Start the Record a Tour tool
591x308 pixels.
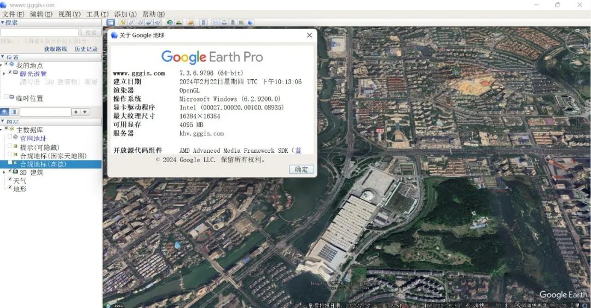(158, 22)
